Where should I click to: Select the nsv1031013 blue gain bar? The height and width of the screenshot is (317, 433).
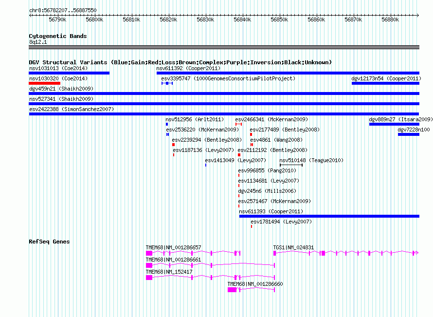(x=69, y=73)
